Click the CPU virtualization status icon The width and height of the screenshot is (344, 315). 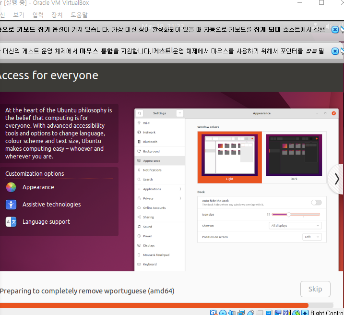point(287,313)
